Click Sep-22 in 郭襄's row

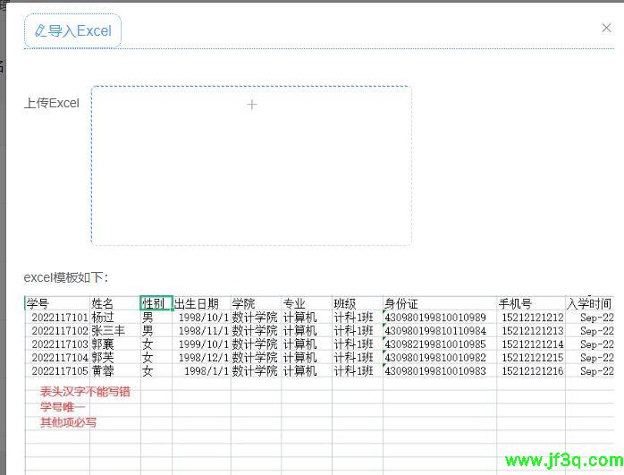[597, 344]
